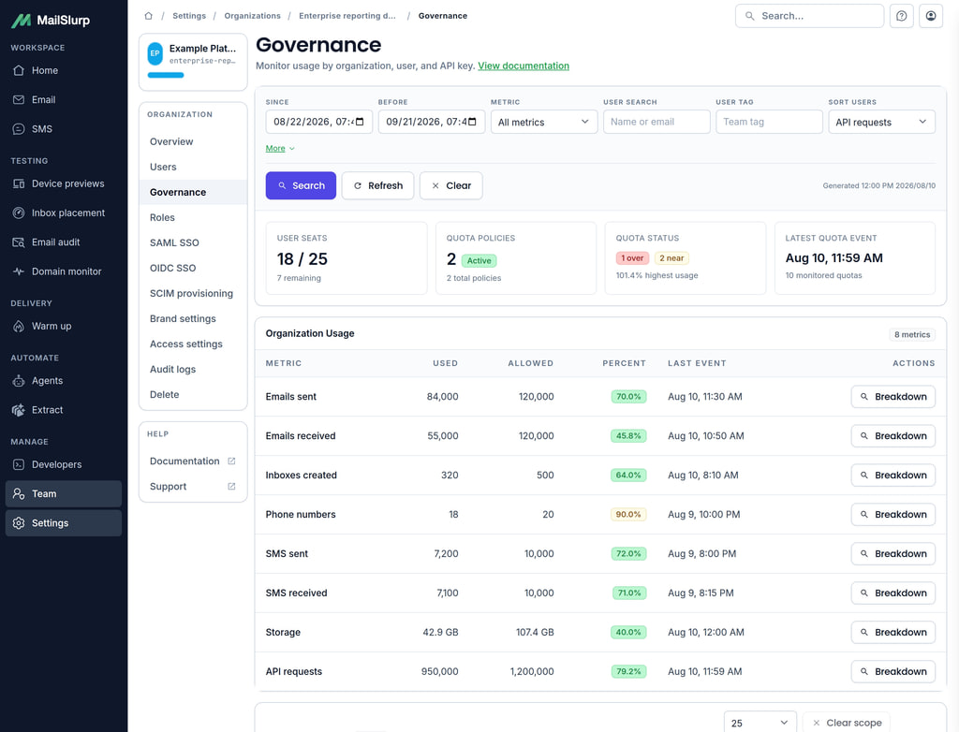959x732 pixels.
Task: Open Breakdown for Inboxes created
Action: coord(893,476)
